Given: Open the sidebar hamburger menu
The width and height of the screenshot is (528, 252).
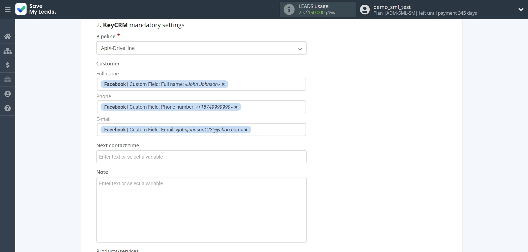Looking at the screenshot, I should (7, 9).
